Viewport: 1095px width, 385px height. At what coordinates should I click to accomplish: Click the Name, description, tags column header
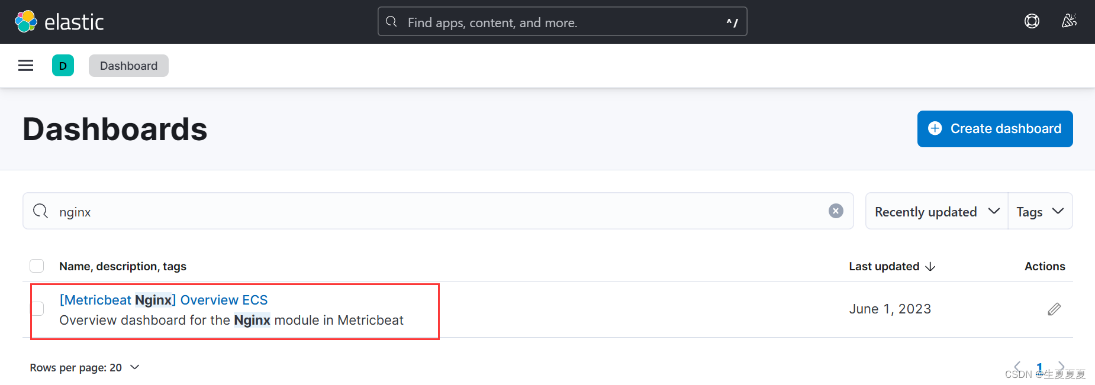coord(123,266)
